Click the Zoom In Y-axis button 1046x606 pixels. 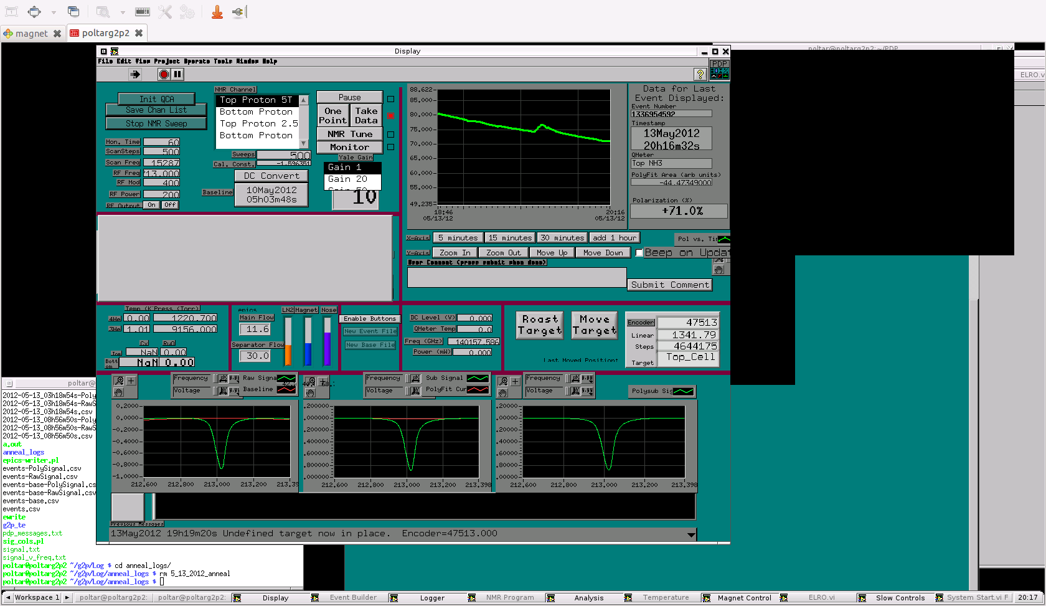click(x=455, y=252)
